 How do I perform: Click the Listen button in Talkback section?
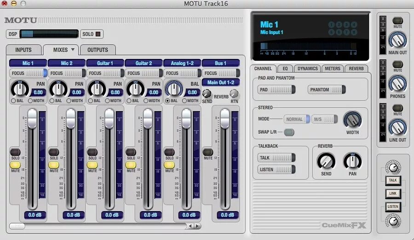[276, 170]
